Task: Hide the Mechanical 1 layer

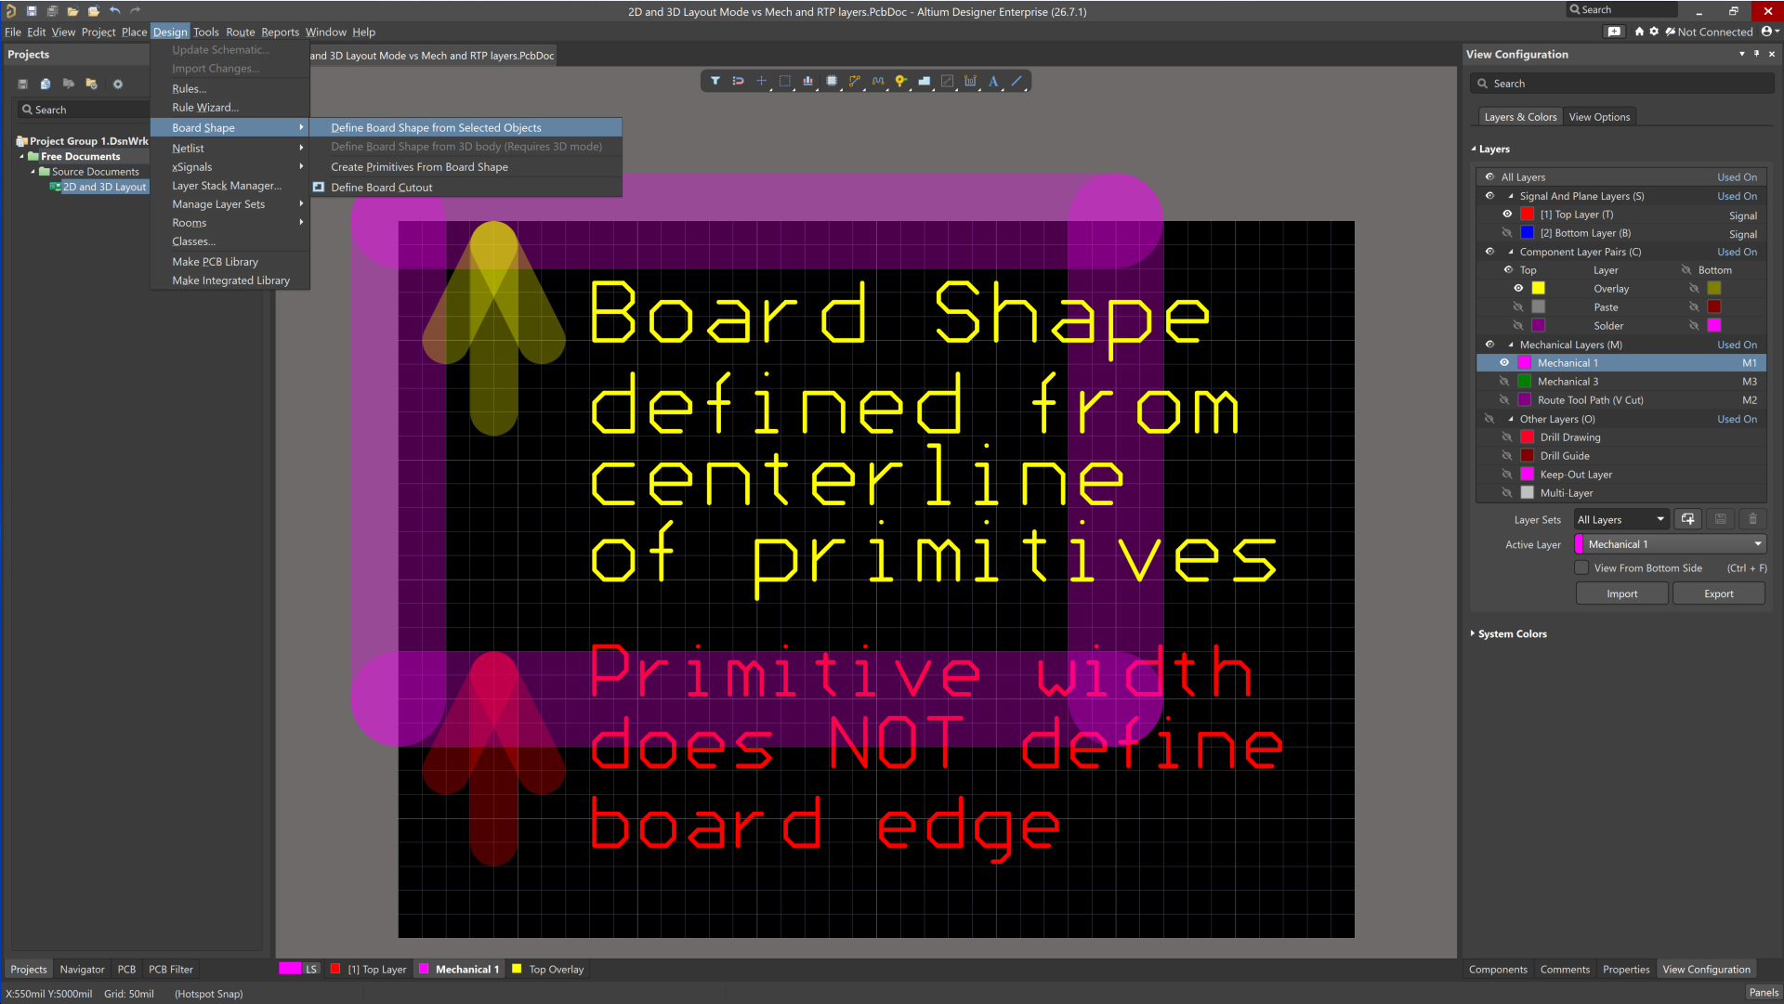Action: tap(1504, 362)
